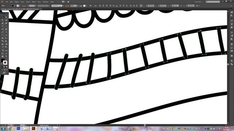Select the Direct Selection tool

[x=7, y=17]
